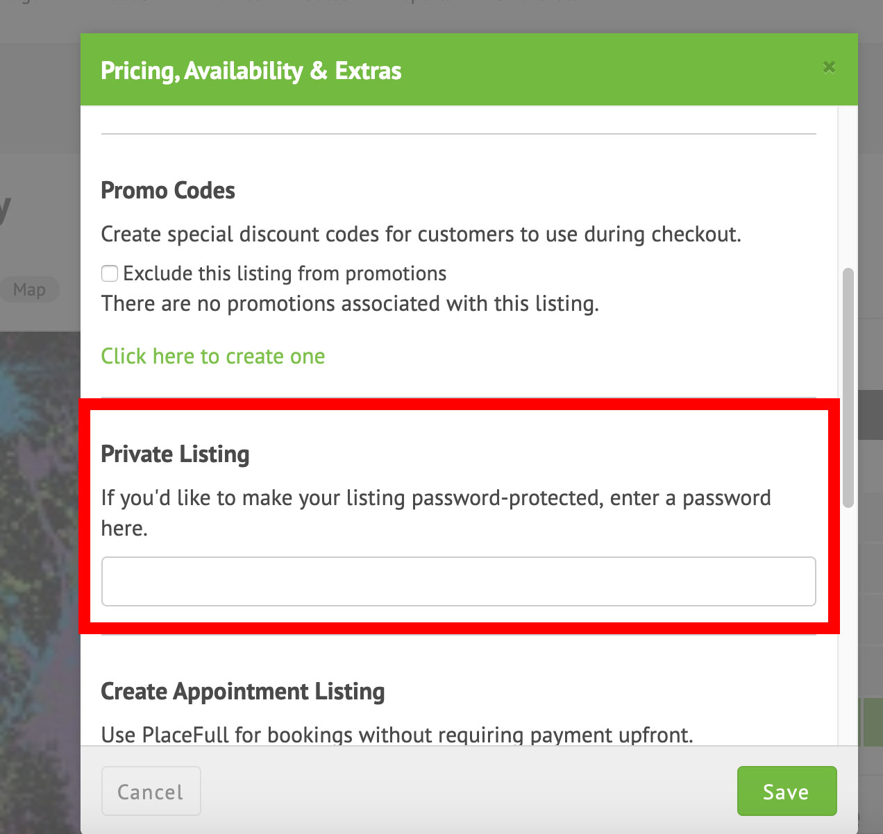This screenshot has width=883, height=834.
Task: Click the 'There are no promotions' message
Action: pos(350,304)
